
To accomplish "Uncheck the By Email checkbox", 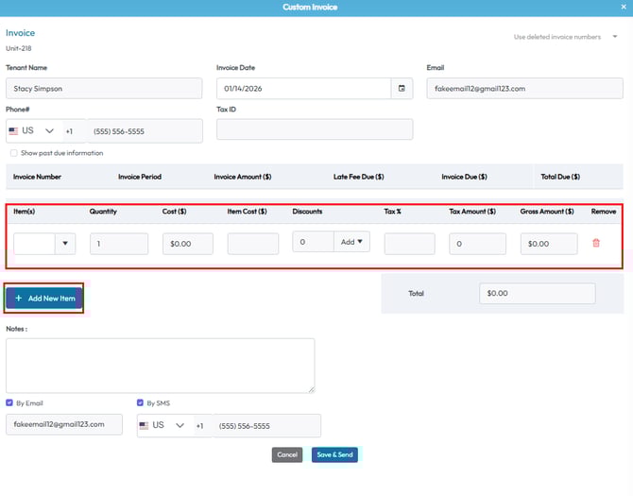I will (9, 402).
